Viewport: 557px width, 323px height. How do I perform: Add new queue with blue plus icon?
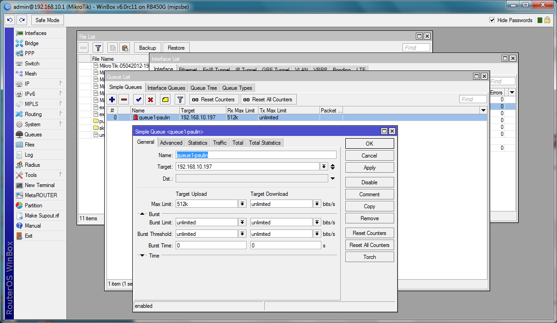[x=112, y=99]
